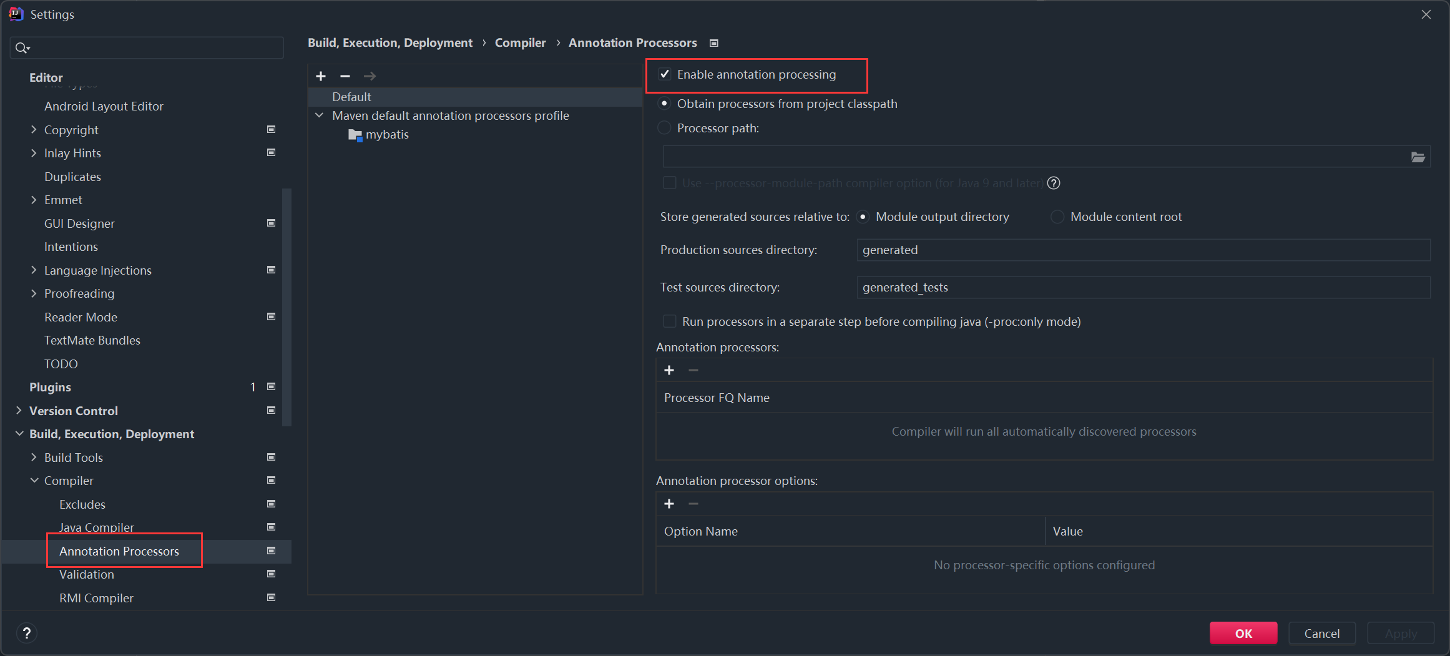Click the Production sources directory field
The image size is (1450, 656).
tap(1142, 250)
